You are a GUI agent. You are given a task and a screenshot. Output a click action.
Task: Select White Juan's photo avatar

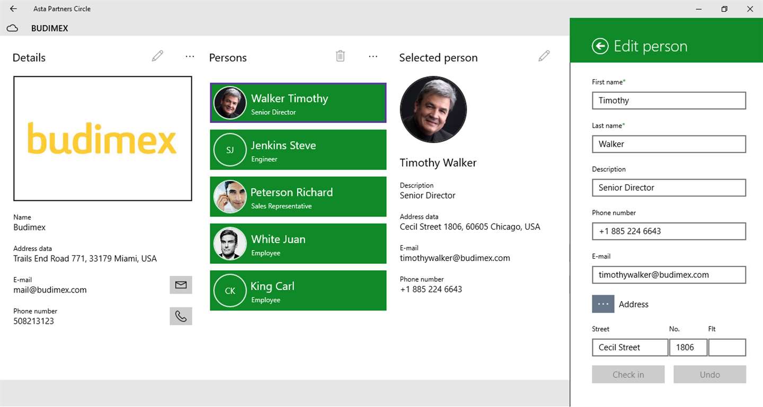coord(230,244)
